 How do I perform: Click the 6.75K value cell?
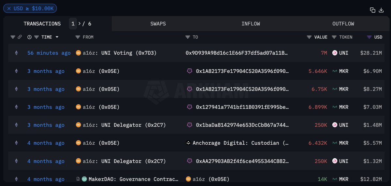click(x=319, y=89)
